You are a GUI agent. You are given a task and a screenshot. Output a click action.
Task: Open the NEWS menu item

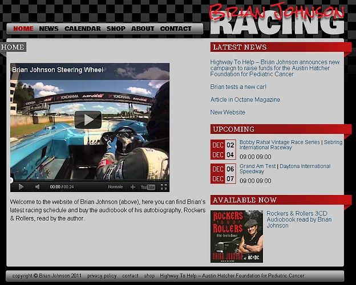pyautogui.click(x=48, y=28)
